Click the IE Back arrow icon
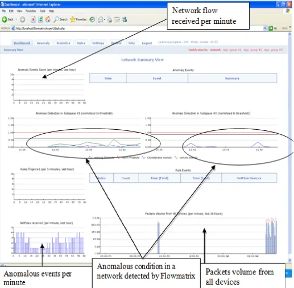Screen dimensions: 294x288 coord(5,19)
